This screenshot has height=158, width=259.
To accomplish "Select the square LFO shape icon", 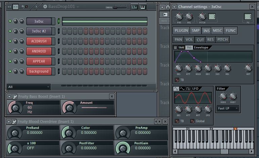I will tap(188, 89).
